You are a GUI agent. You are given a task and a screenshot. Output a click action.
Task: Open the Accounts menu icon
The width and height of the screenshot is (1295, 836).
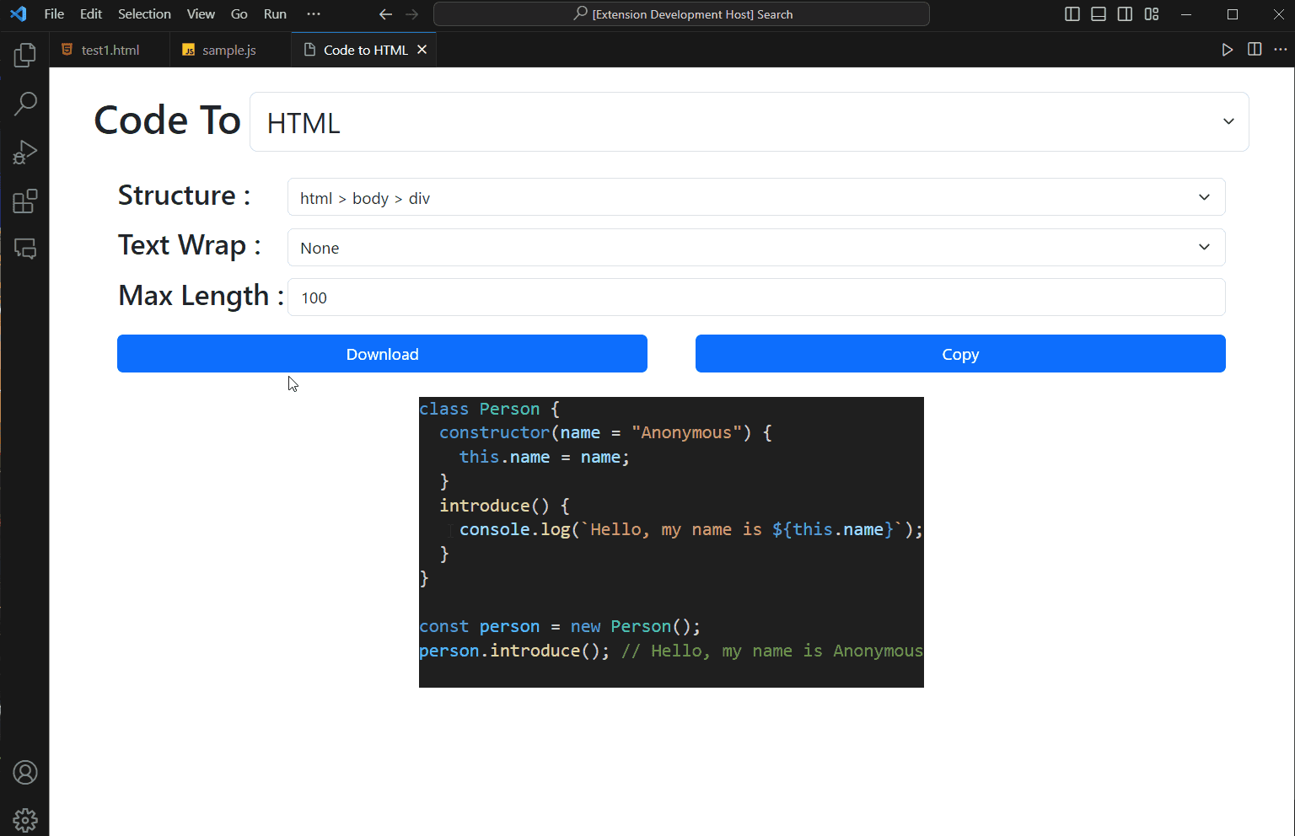[x=25, y=772]
